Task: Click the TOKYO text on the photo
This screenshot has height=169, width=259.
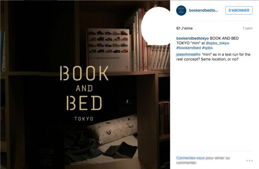Action: tap(84, 119)
